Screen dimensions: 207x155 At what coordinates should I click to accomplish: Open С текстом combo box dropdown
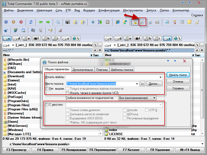(160, 105)
